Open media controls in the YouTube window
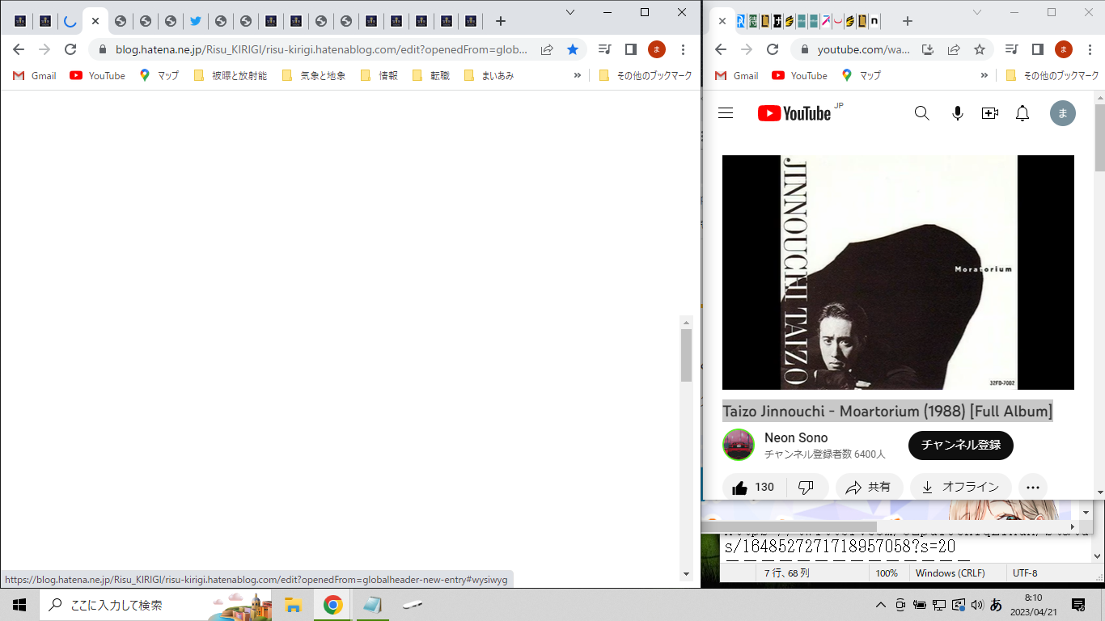Screen dimensions: 1105x621 click(1011, 49)
